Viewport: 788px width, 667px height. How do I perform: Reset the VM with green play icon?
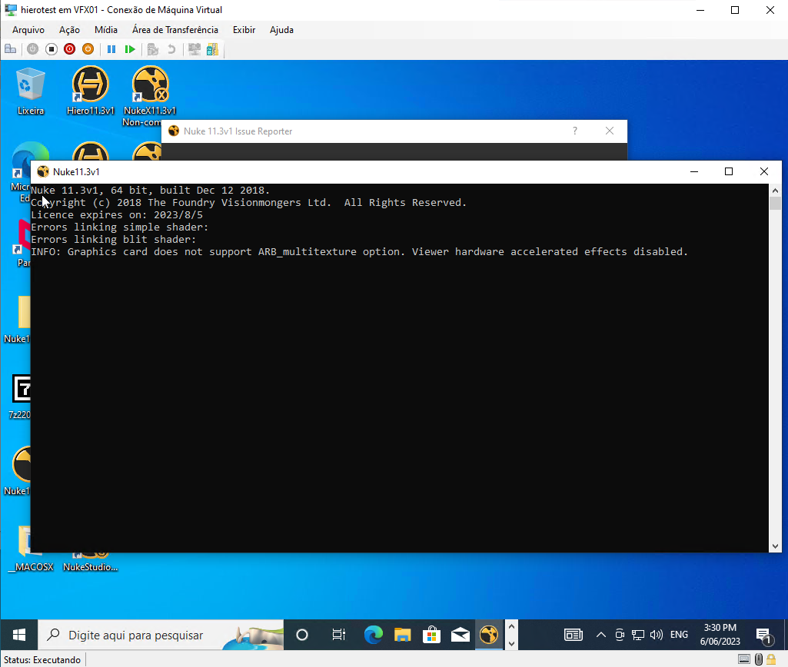[x=130, y=49]
